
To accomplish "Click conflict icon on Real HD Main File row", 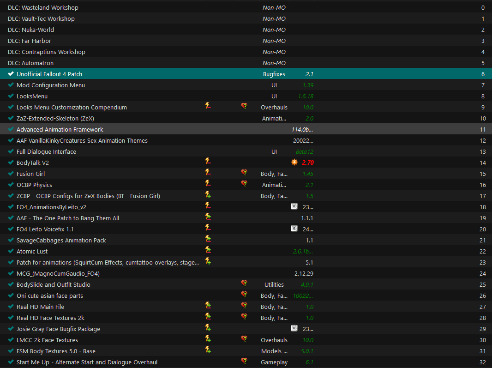I will pyautogui.click(x=208, y=306).
